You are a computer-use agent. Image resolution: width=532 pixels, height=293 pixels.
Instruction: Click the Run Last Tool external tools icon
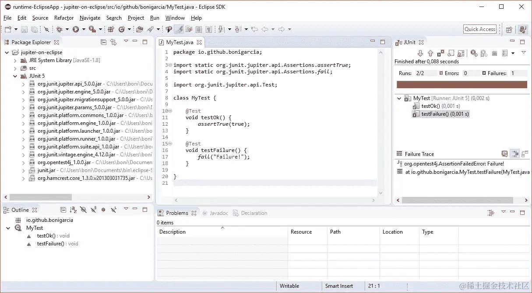[x=92, y=29]
